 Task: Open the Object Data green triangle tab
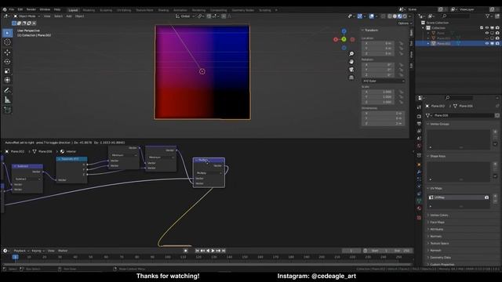[x=419, y=201]
